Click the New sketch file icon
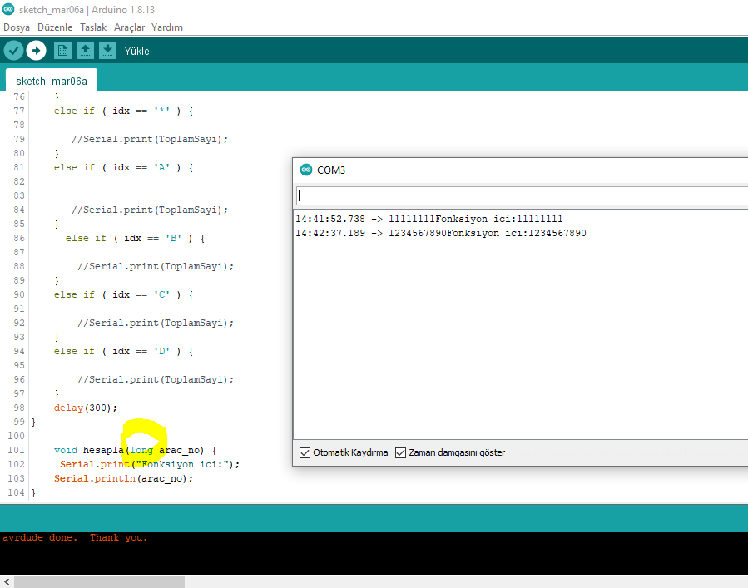This screenshot has height=588, width=748. click(62, 51)
